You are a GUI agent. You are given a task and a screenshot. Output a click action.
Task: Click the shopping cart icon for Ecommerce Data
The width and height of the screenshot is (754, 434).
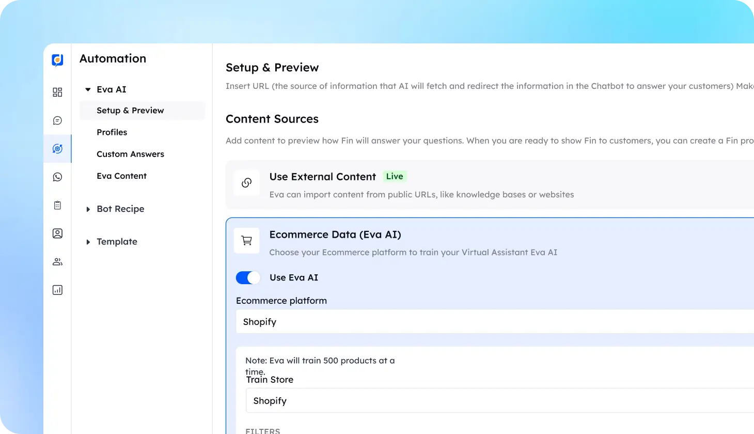(x=247, y=241)
